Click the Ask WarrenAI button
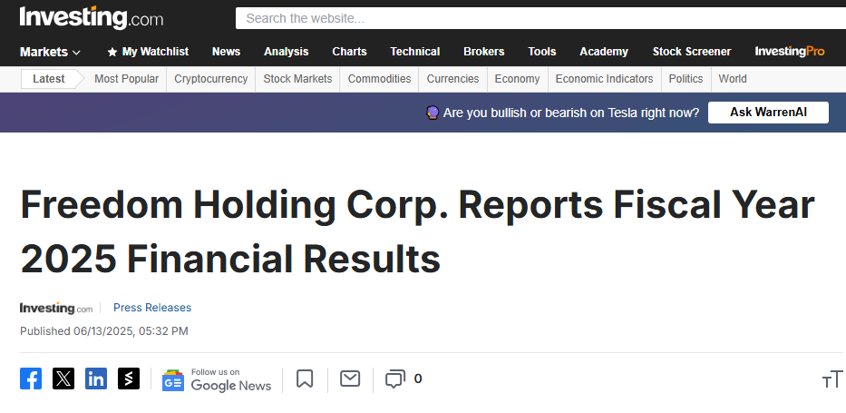 point(768,113)
